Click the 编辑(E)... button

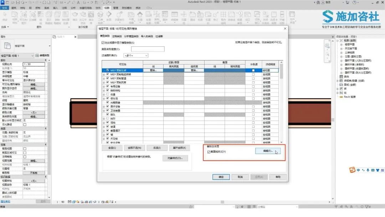pos(268,151)
